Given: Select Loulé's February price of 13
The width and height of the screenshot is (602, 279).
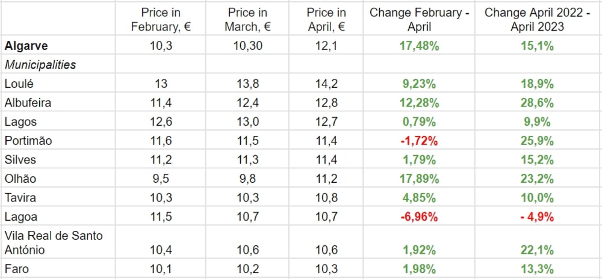Looking at the screenshot, I should tap(160, 84).
